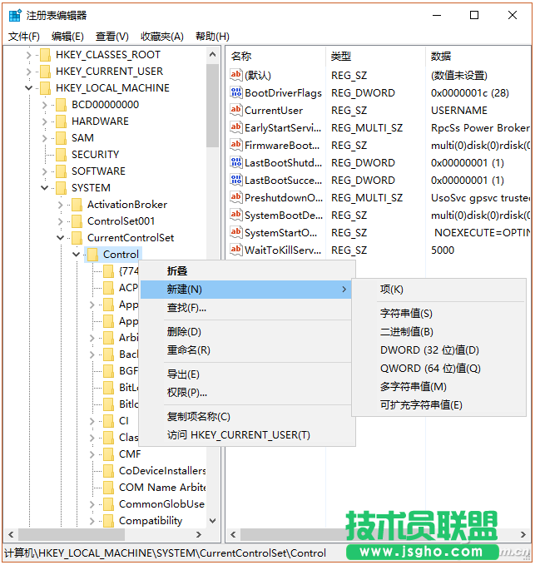Click the string icon of (默认) value
This screenshot has height=565, width=535.
pos(236,75)
